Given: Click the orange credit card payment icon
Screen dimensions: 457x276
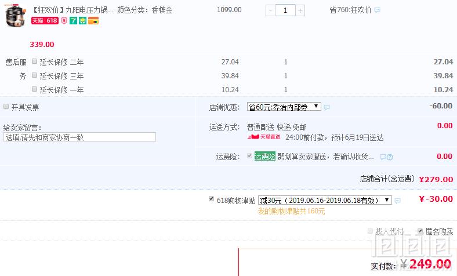Looking at the screenshot, I should point(93,21).
